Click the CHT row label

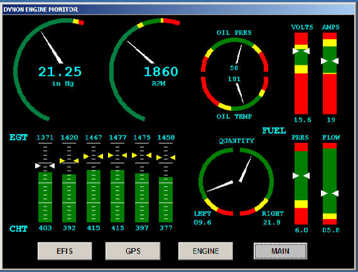18,229
